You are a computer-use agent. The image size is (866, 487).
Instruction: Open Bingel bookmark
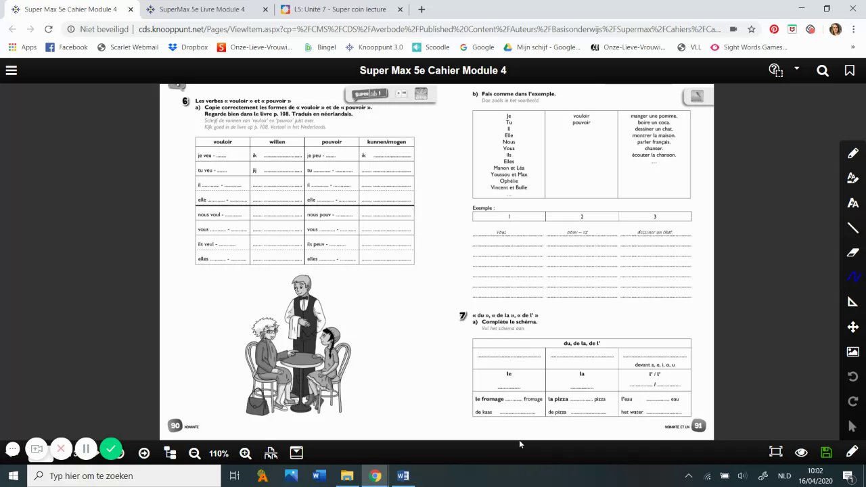(320, 47)
